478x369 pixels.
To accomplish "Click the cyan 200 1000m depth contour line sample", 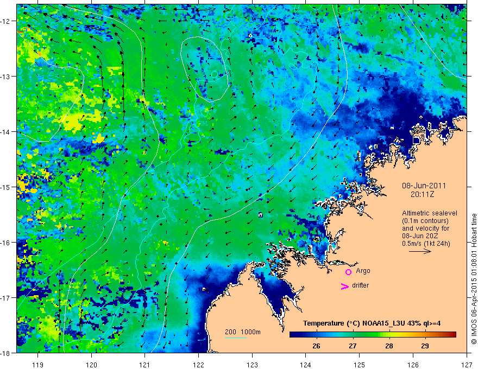I will pos(236,338).
